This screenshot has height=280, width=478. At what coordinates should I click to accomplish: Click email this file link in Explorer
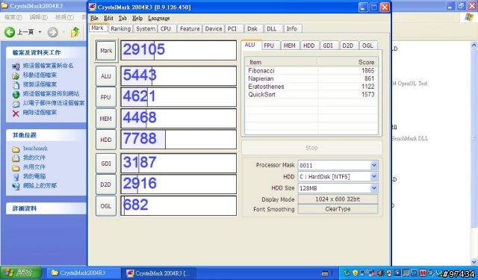point(54,103)
